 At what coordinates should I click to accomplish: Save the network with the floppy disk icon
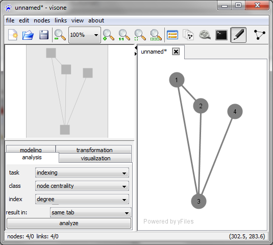point(44,35)
